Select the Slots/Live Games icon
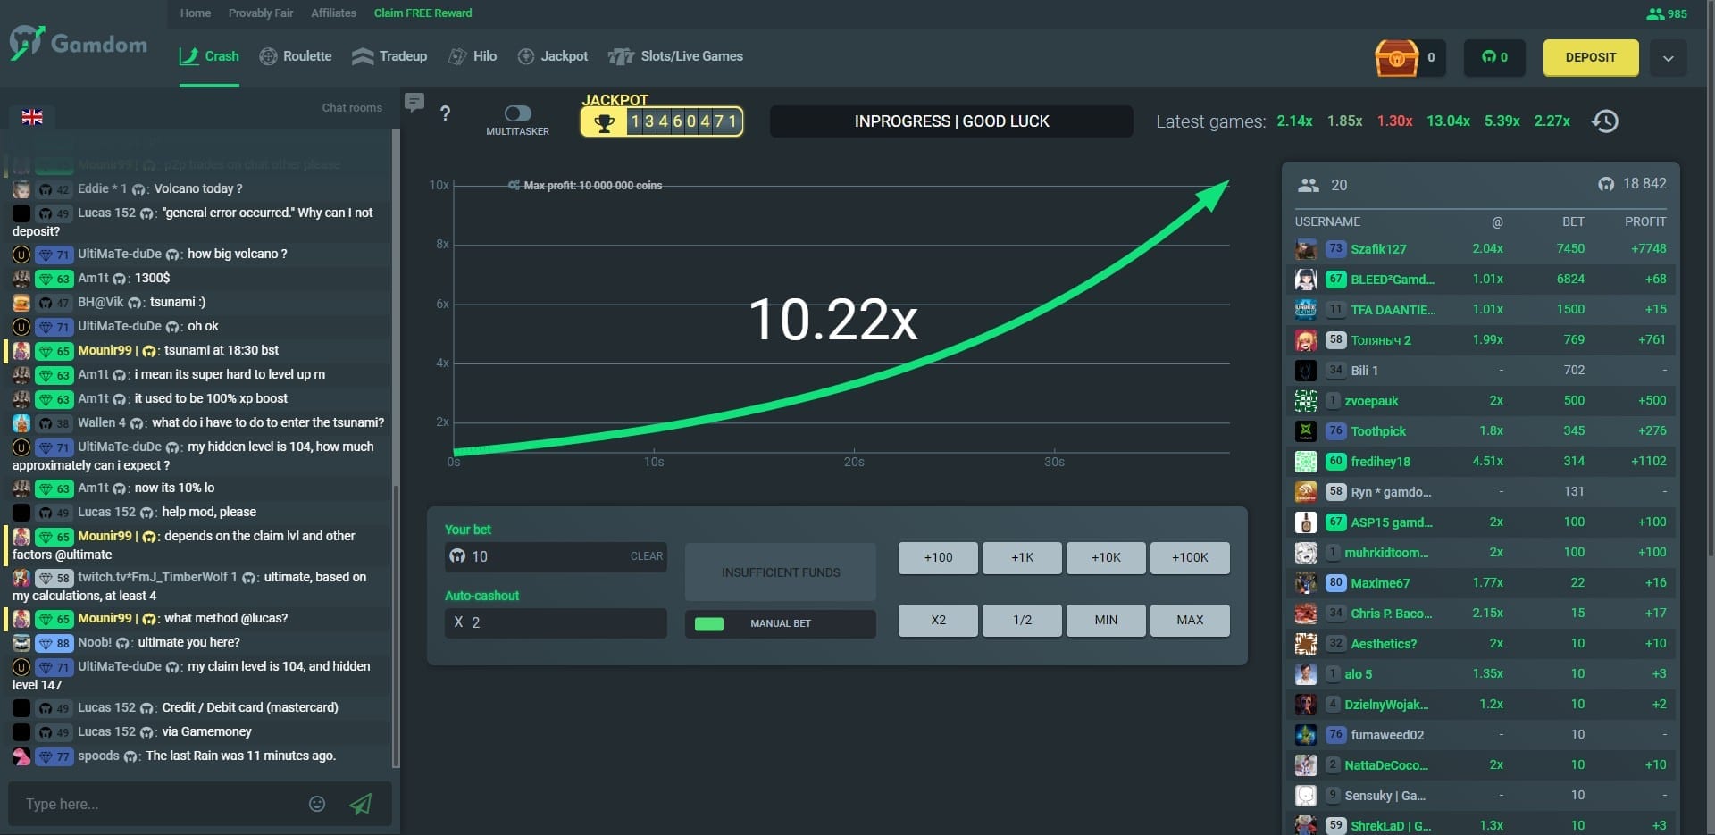 (x=621, y=56)
